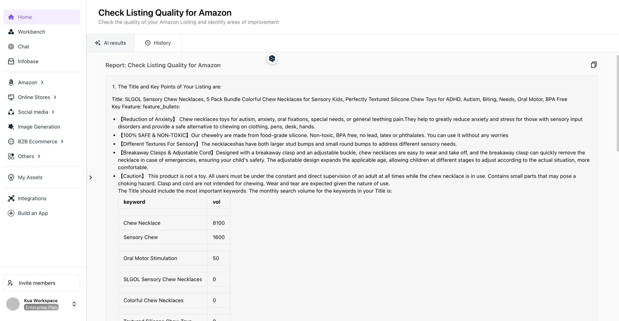Copy the report using the copy icon
This screenshot has height=321, width=619.
click(x=593, y=64)
